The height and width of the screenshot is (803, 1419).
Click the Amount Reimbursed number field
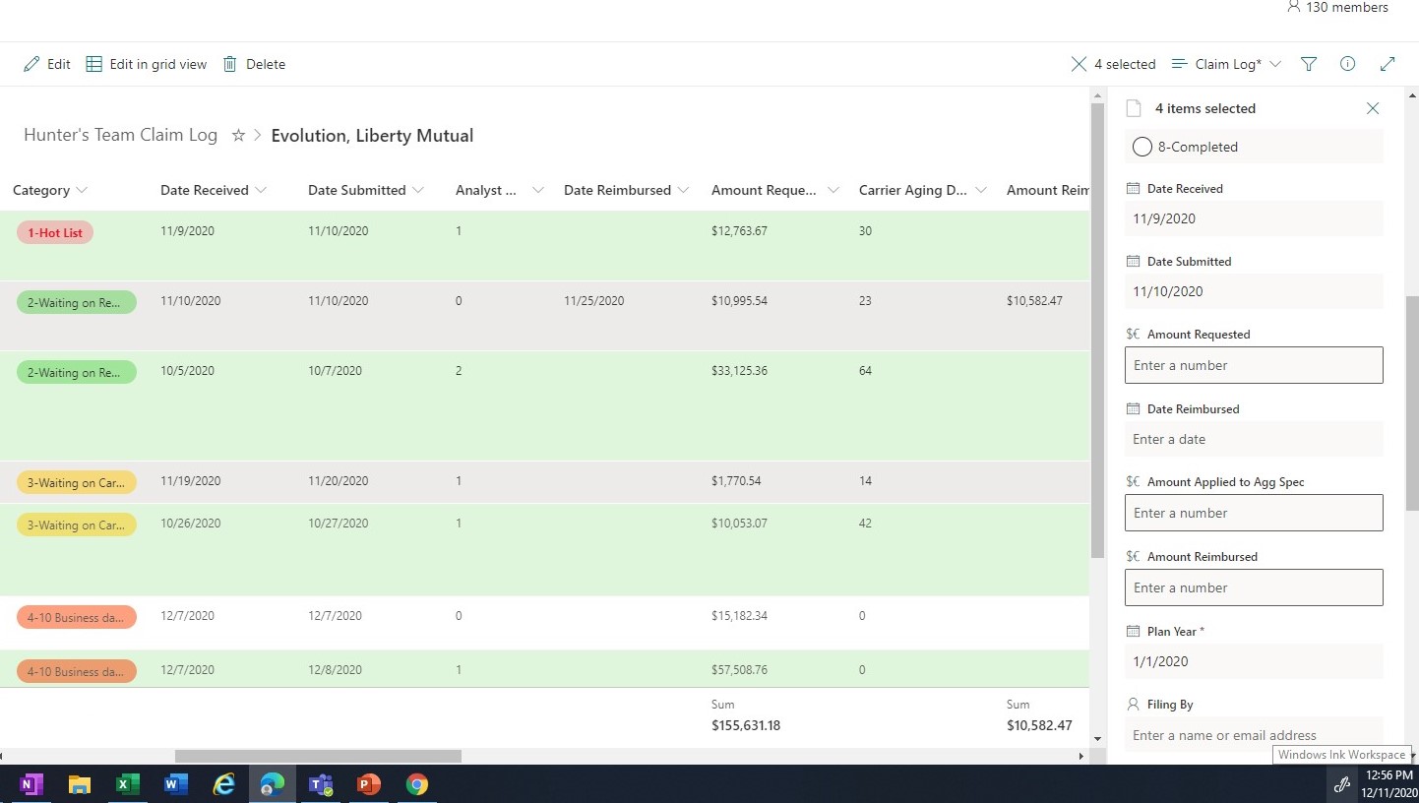pos(1254,587)
